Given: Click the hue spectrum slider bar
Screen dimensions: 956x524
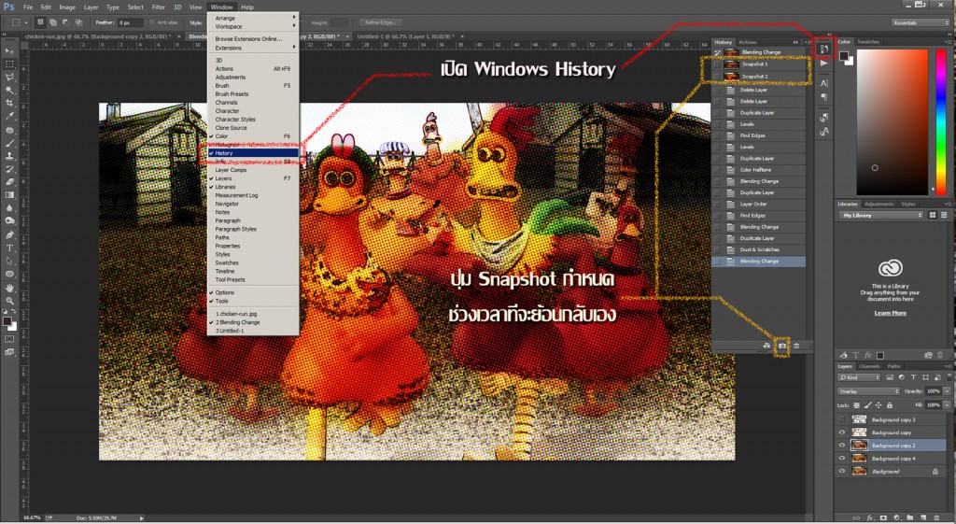Looking at the screenshot, I should [941, 122].
